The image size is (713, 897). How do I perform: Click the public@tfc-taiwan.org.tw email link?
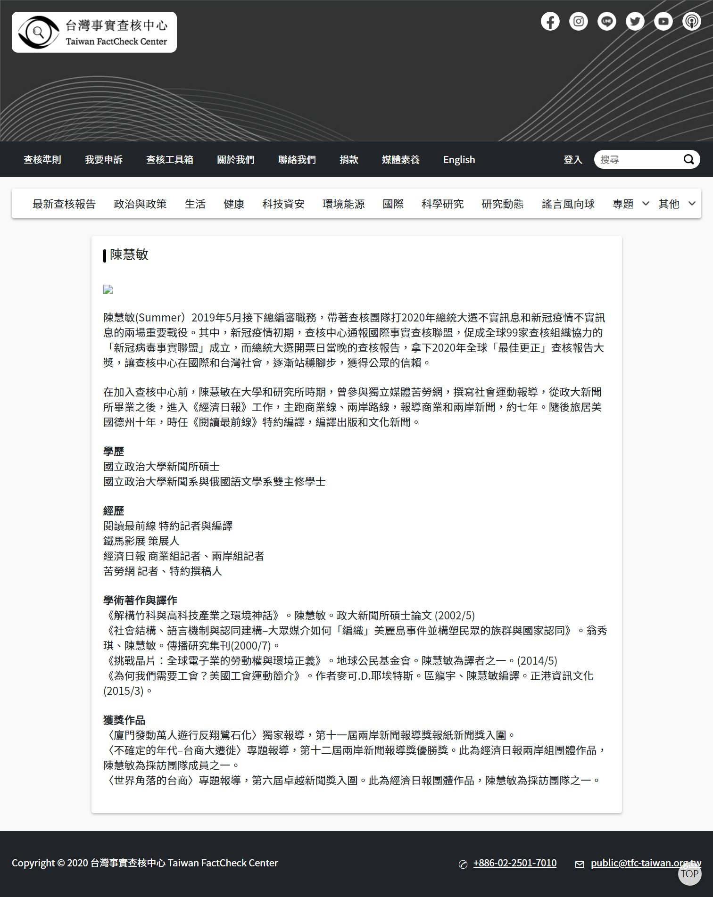[x=646, y=863]
